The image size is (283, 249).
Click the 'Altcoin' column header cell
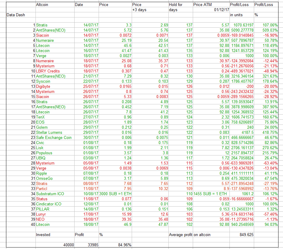pyautogui.click(x=55, y=5)
